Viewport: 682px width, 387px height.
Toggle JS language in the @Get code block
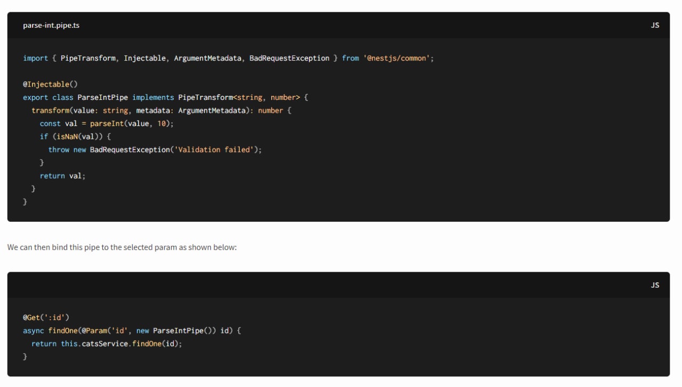(x=655, y=285)
